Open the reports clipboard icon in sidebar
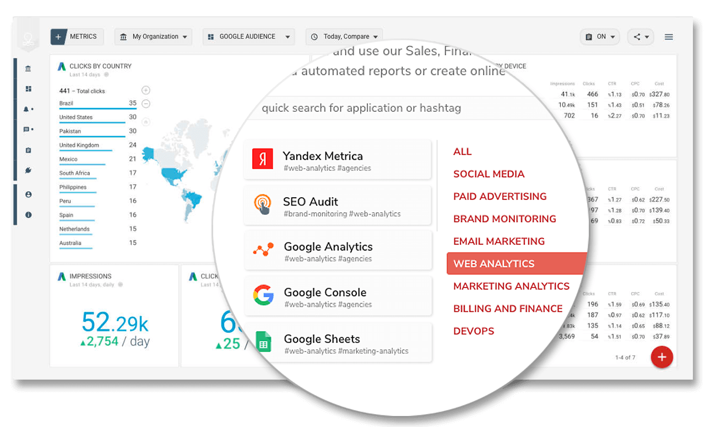The width and height of the screenshot is (716, 427). [28, 150]
